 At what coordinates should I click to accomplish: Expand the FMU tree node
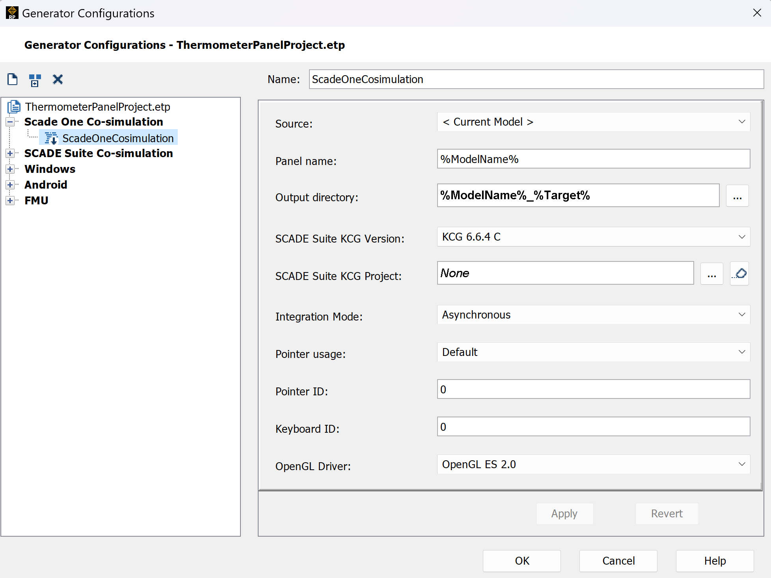click(10, 200)
